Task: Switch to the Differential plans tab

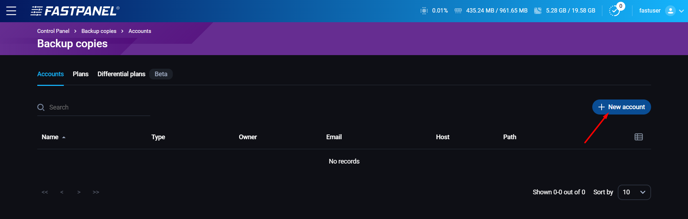Action: [121, 74]
